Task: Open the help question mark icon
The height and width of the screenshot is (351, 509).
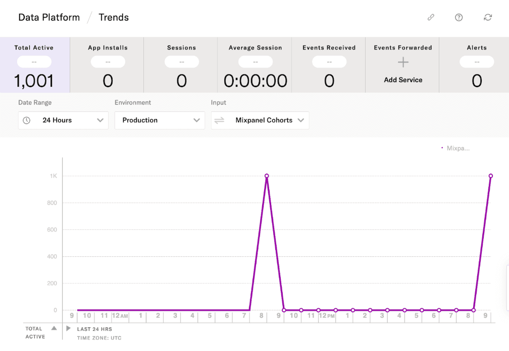Action: pyautogui.click(x=459, y=17)
